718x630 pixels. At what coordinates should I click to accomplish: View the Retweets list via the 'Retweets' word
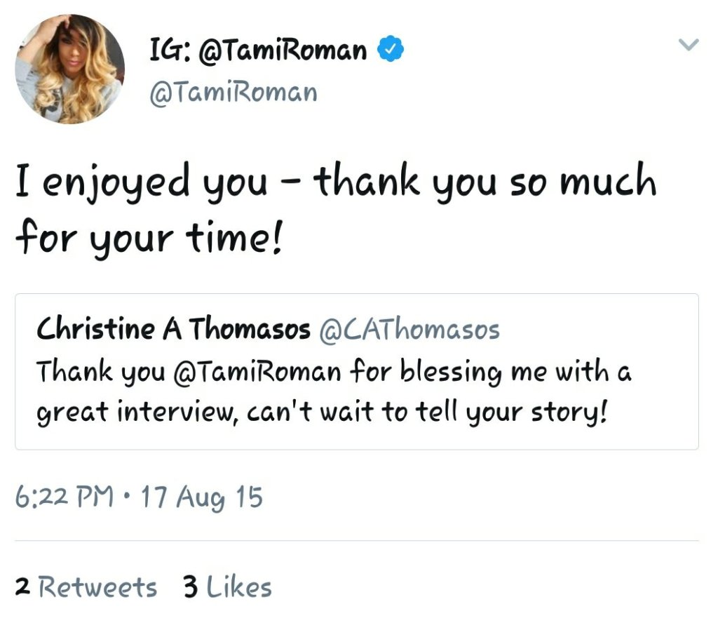pos(97,587)
